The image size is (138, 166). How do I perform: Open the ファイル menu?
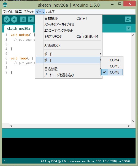pyautogui.click(x=8, y=12)
